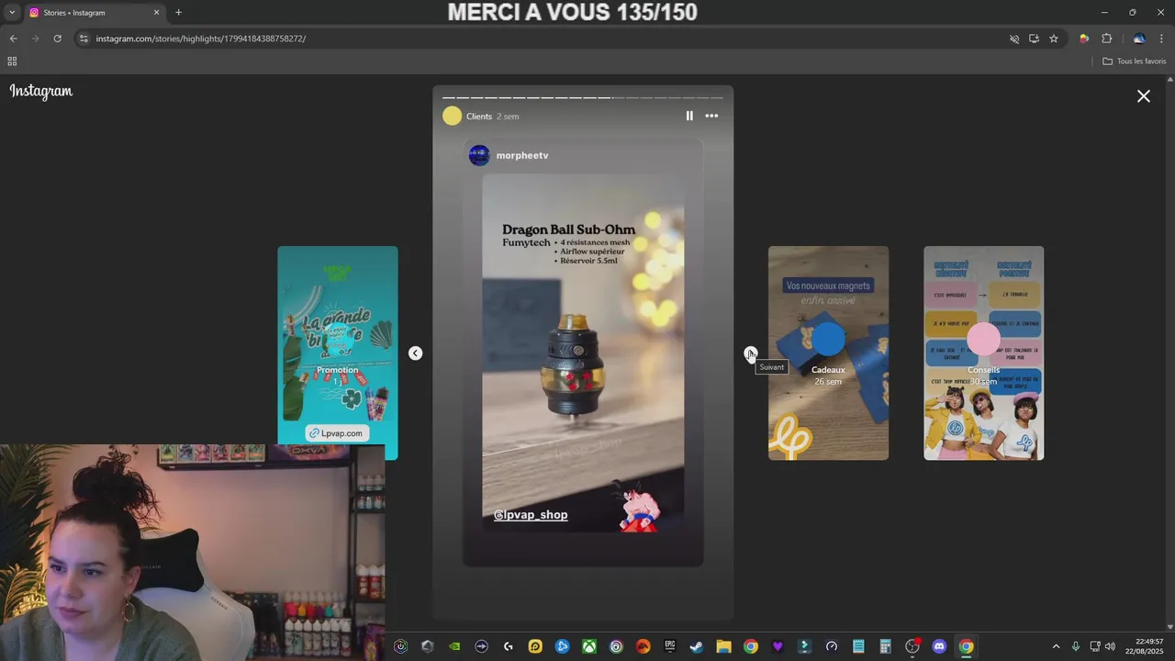Open NVIDIA app from taskbar
Screen dimensions: 1175x661
pyautogui.click(x=454, y=646)
